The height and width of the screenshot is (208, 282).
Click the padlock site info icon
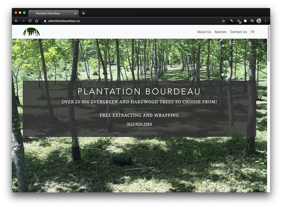(45, 21)
